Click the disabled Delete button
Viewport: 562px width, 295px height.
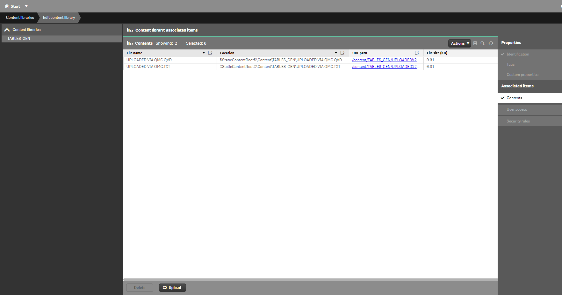140,288
